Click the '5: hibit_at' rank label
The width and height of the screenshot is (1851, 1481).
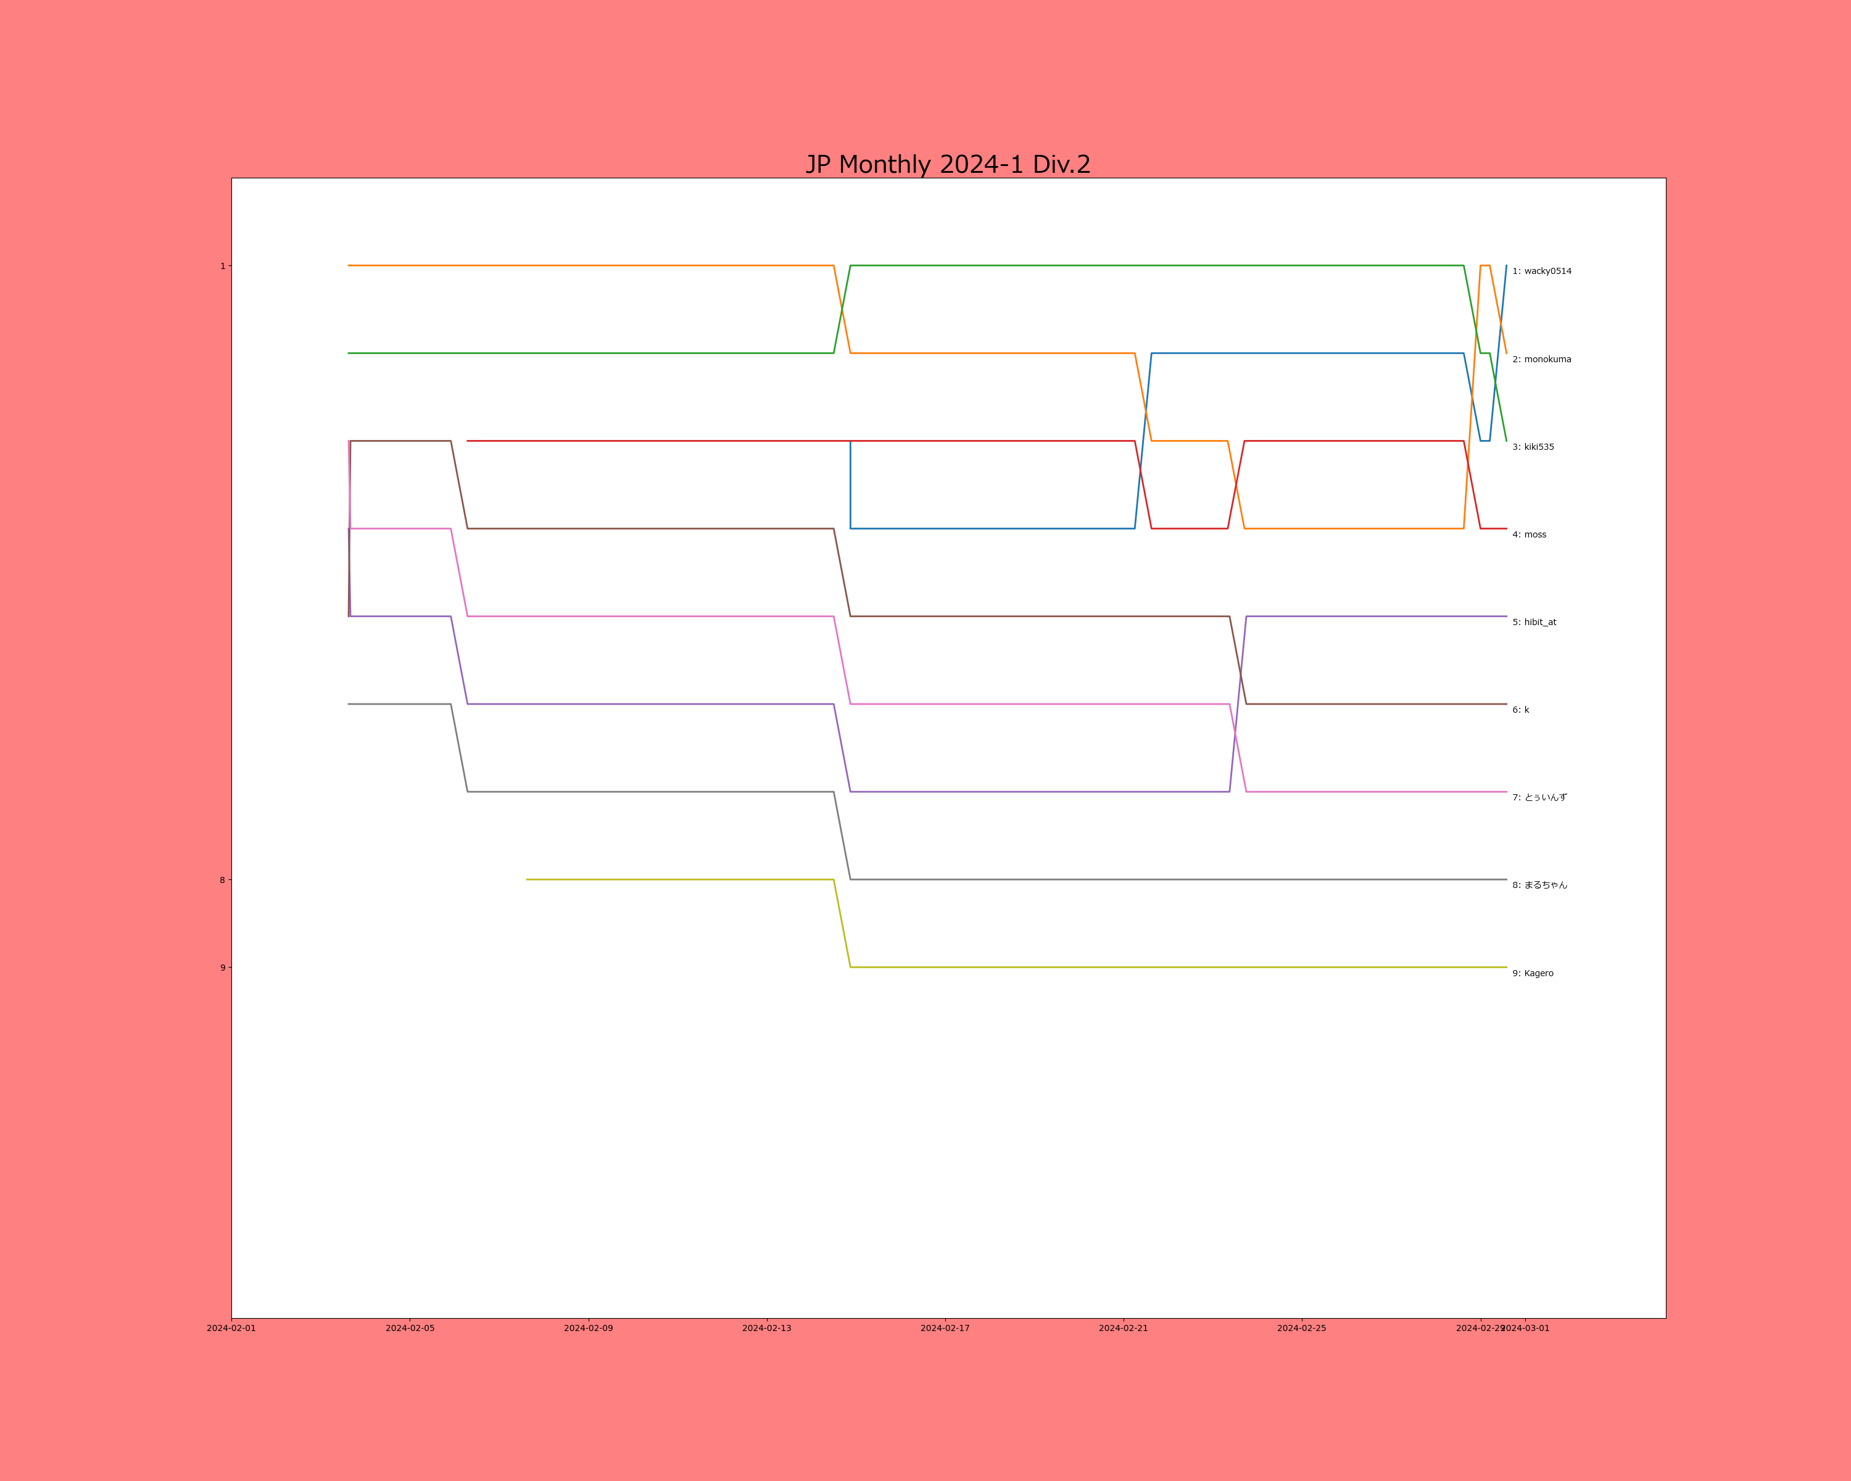click(x=1533, y=623)
